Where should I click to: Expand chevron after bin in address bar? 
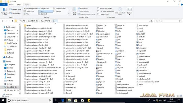coord(57,21)
